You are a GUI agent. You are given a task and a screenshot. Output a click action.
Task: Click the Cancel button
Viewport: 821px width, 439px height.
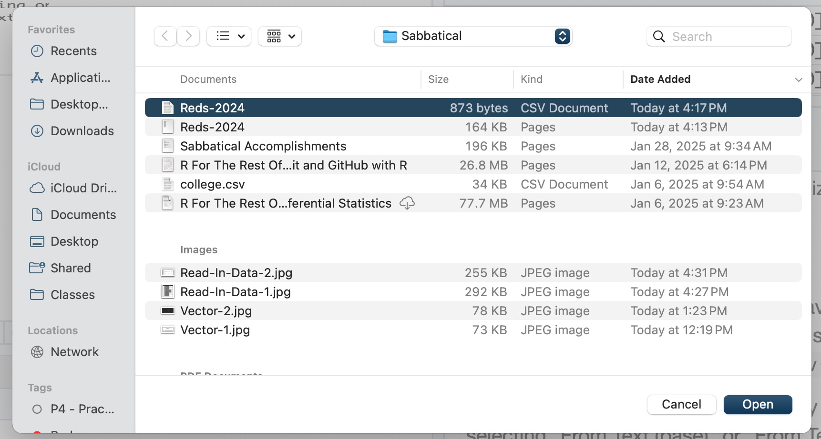(x=681, y=404)
